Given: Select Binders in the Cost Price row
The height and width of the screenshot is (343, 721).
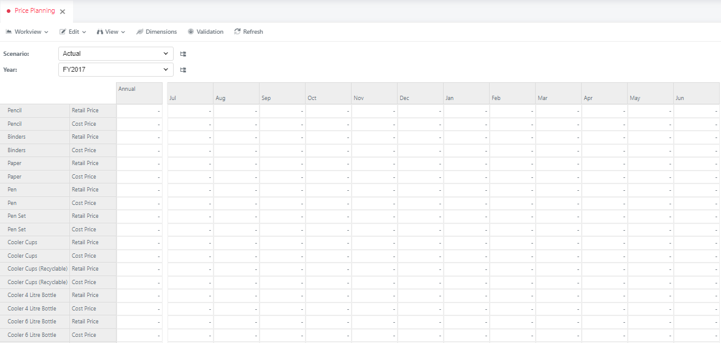Looking at the screenshot, I should pos(35,150).
